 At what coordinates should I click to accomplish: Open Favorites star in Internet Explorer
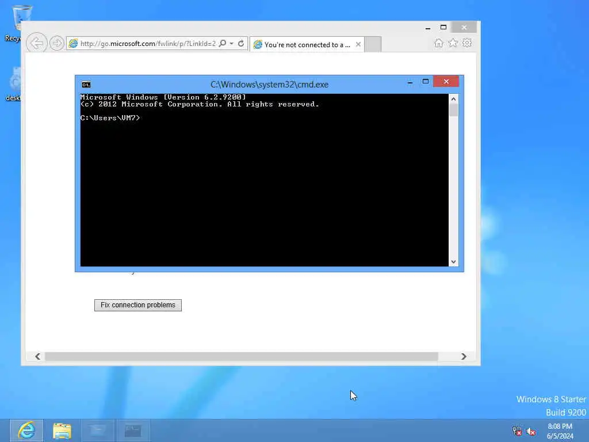453,43
